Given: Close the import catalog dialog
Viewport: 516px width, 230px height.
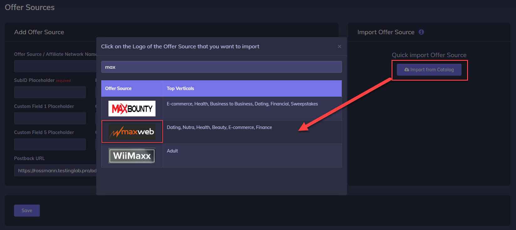Looking at the screenshot, I should tap(340, 46).
